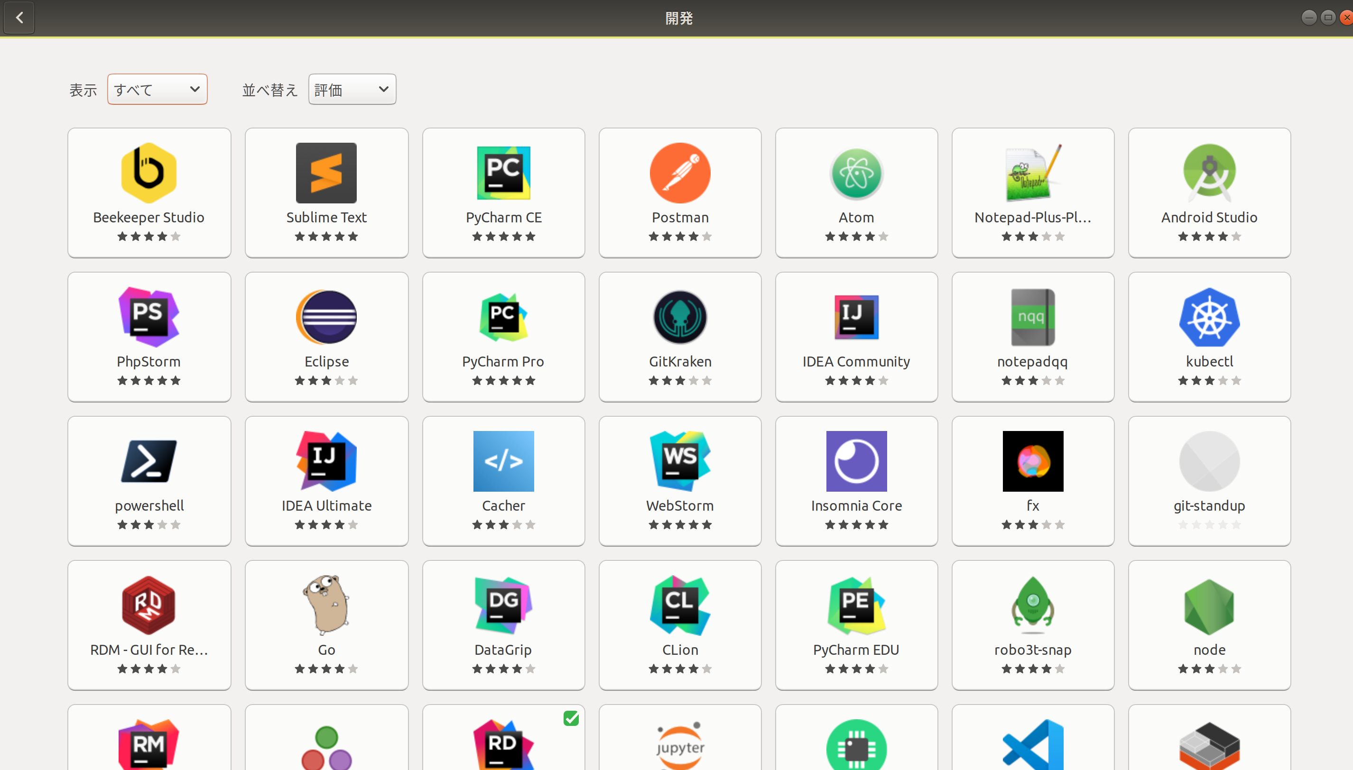
Task: Click the star rating under Cacher
Action: click(503, 525)
